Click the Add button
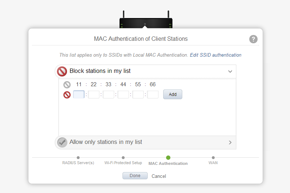Image resolution: width=290 pixels, height=193 pixels. (x=173, y=95)
